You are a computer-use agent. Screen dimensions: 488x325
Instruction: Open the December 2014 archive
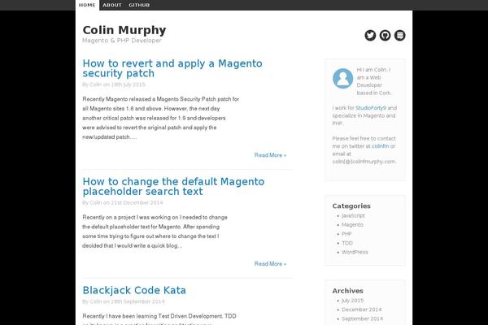tap(364, 310)
